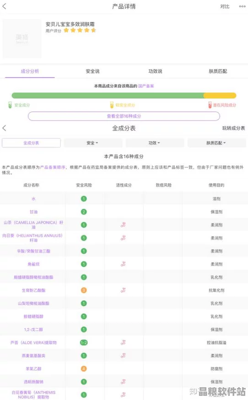The width and height of the screenshot is (248, 400).
Task: Click safety badge for 辛酸/癸酸甘油三酯
Action: point(84,251)
